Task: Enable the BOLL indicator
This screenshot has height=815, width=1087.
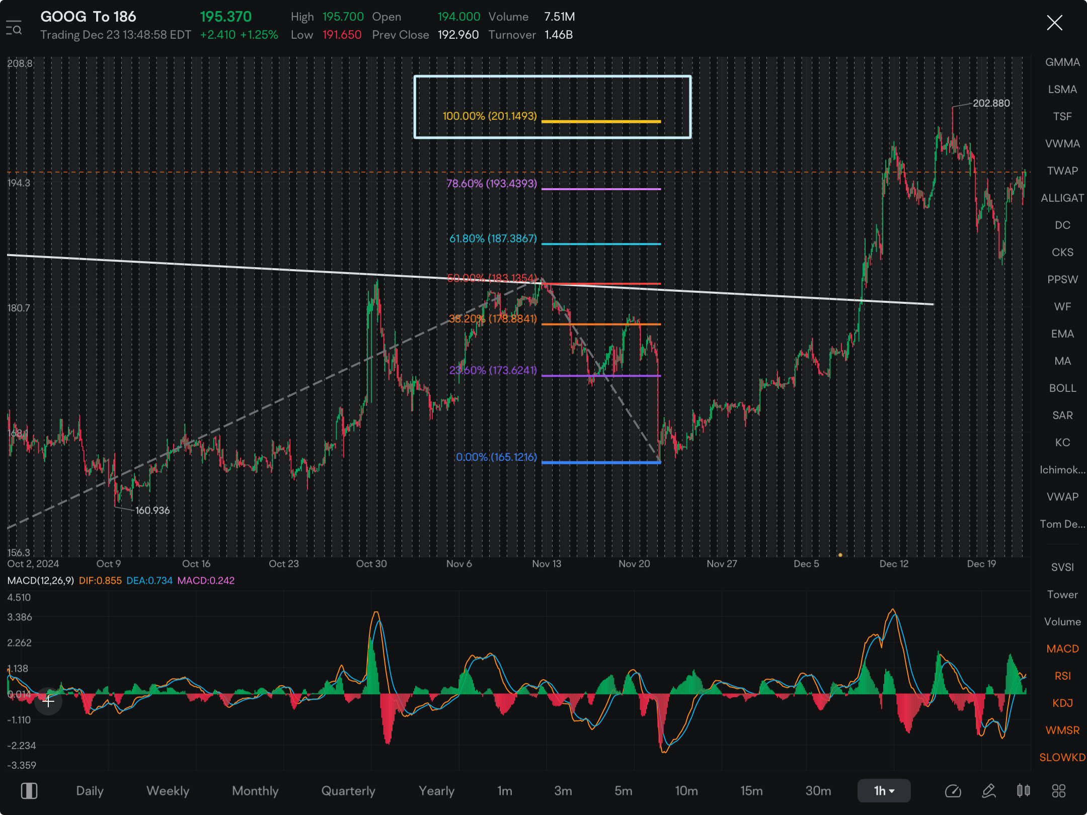Action: 1062,388
